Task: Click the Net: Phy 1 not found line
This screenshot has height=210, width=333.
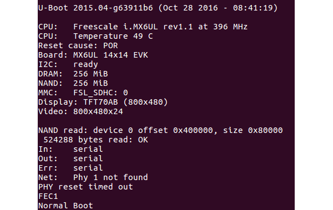Action: point(93,177)
